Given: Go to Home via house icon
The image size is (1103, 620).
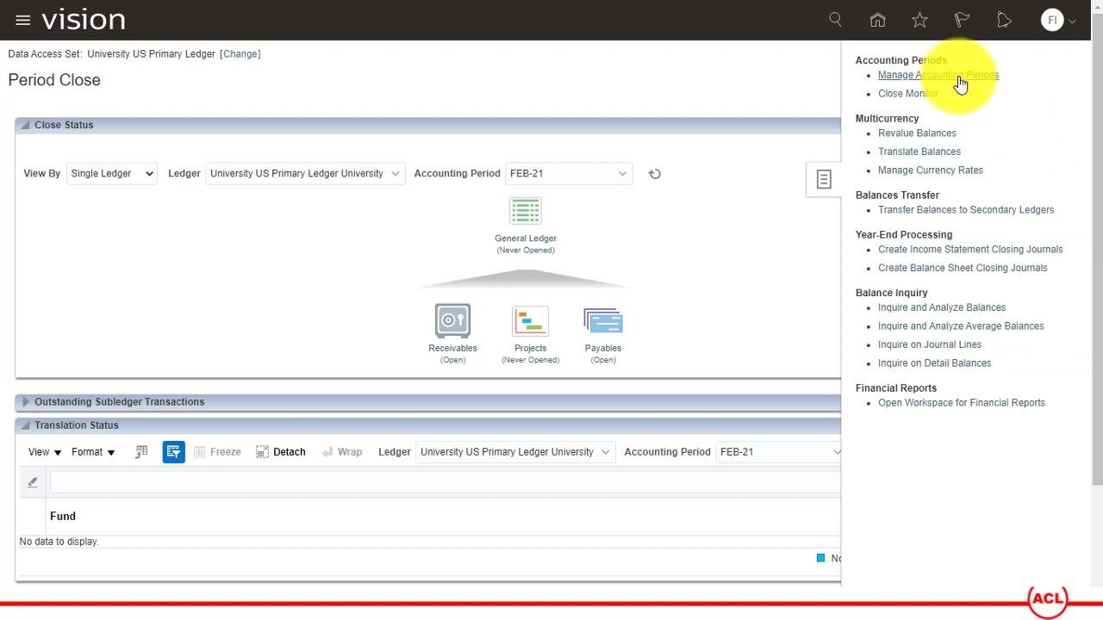Looking at the screenshot, I should click(x=877, y=20).
